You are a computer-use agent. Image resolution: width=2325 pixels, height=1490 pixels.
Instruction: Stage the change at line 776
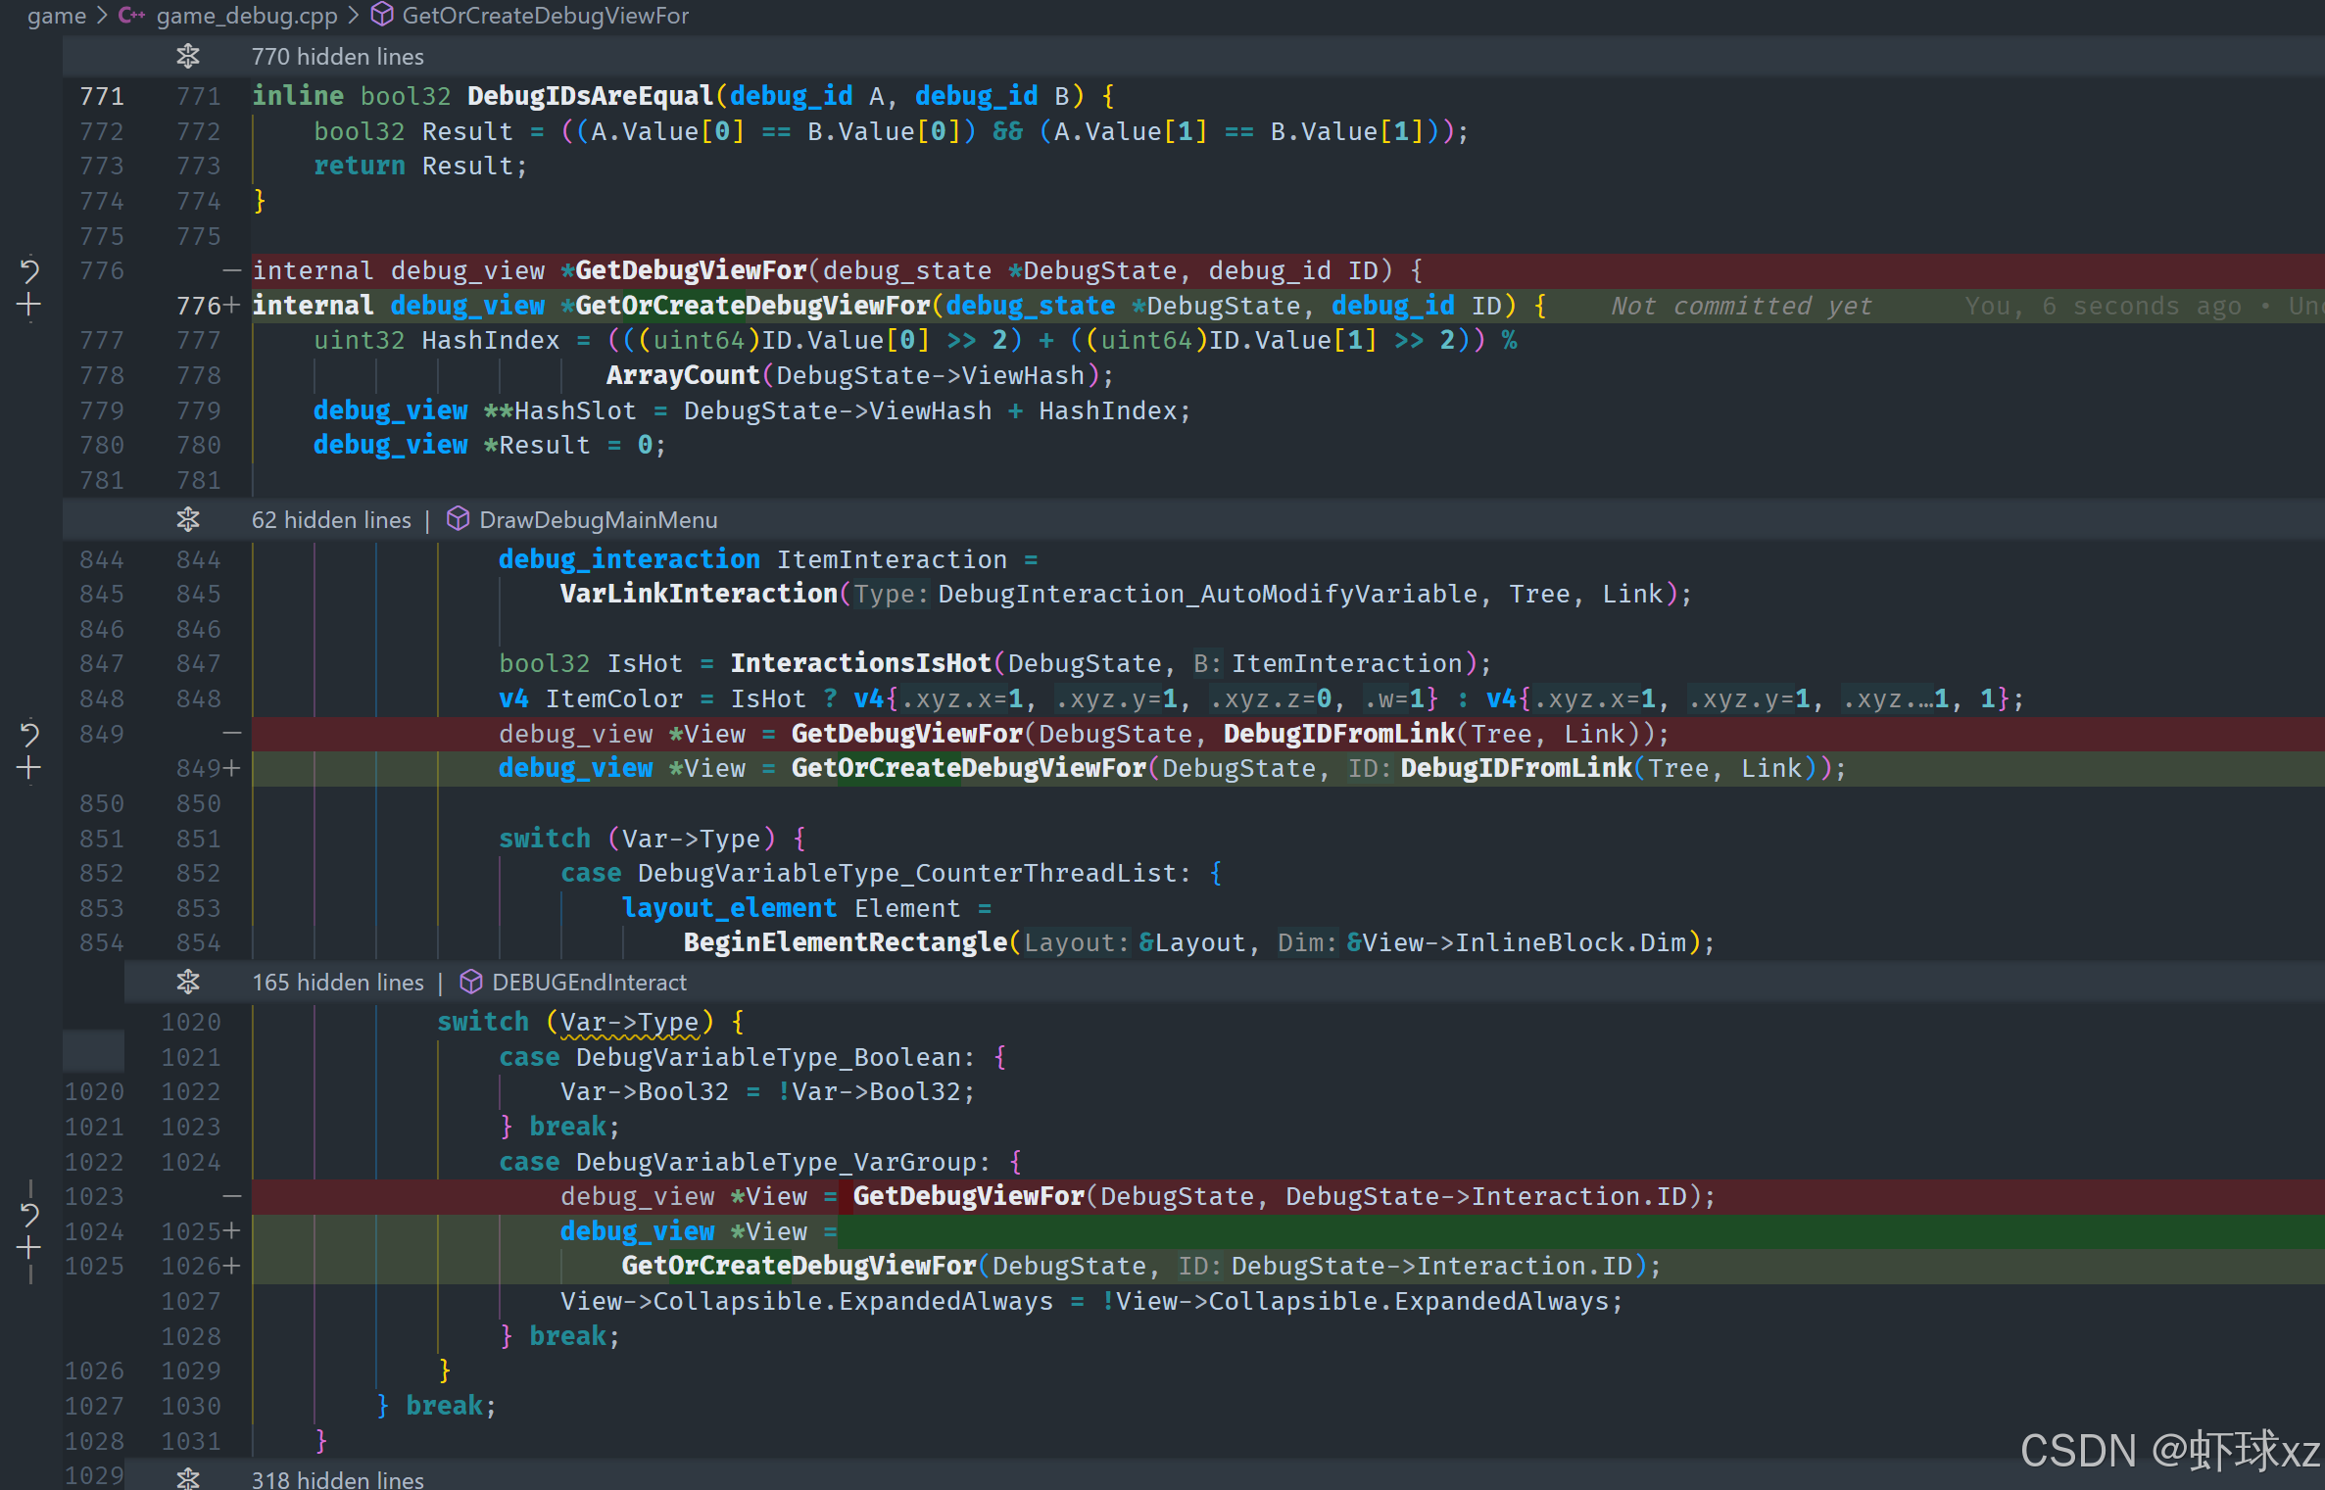(x=29, y=306)
